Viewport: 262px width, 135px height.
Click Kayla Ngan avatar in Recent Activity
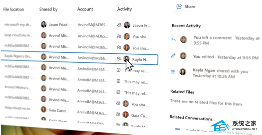pos(183,72)
